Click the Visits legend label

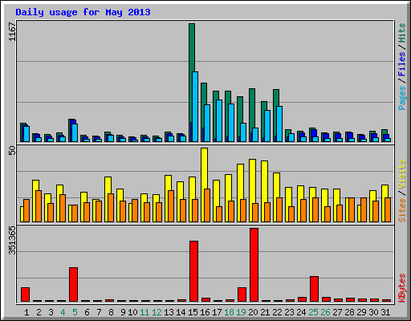click(401, 174)
